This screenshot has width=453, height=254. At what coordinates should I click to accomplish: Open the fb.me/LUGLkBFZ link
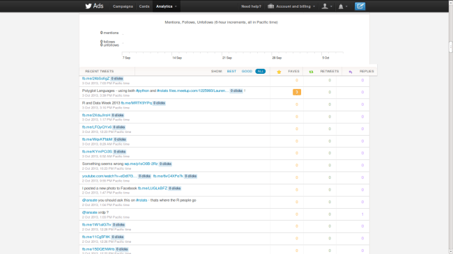click(153, 188)
